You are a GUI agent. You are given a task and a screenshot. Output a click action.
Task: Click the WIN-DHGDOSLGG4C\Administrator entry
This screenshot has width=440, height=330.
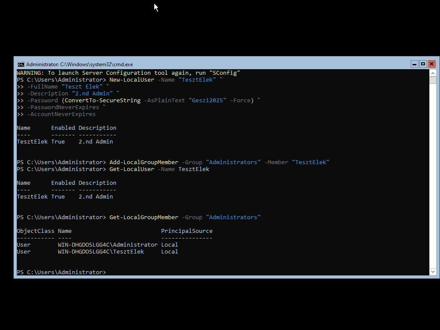(107, 245)
